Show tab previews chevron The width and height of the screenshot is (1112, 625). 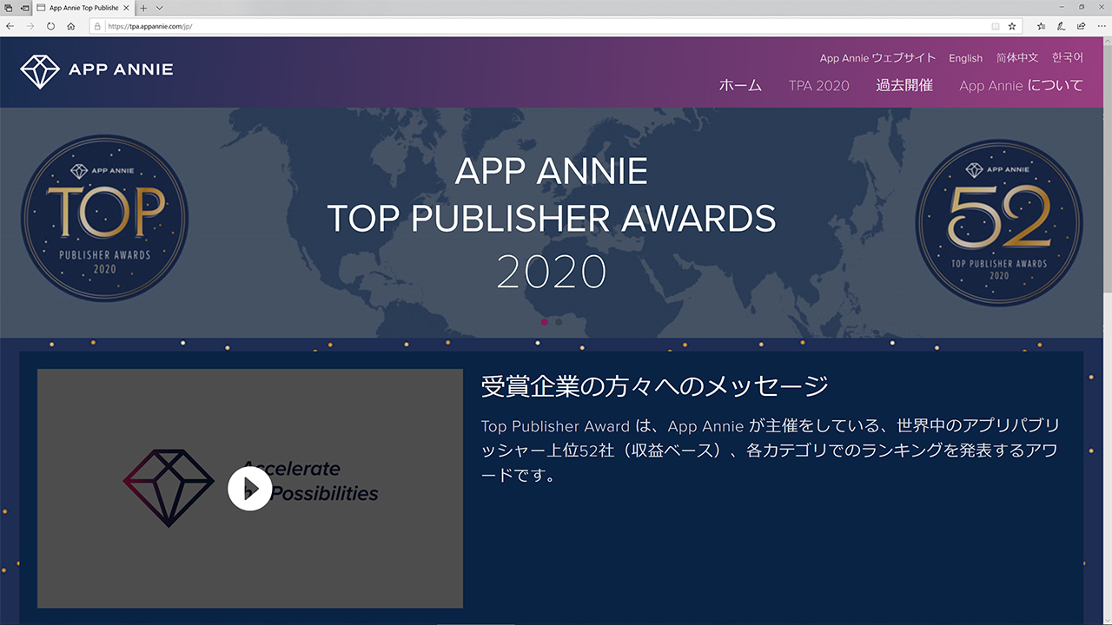pyautogui.click(x=160, y=7)
